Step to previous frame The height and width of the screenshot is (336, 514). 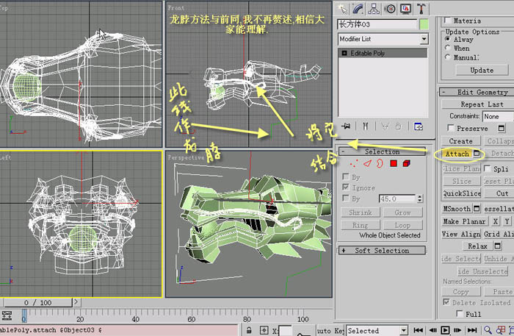click(432, 330)
